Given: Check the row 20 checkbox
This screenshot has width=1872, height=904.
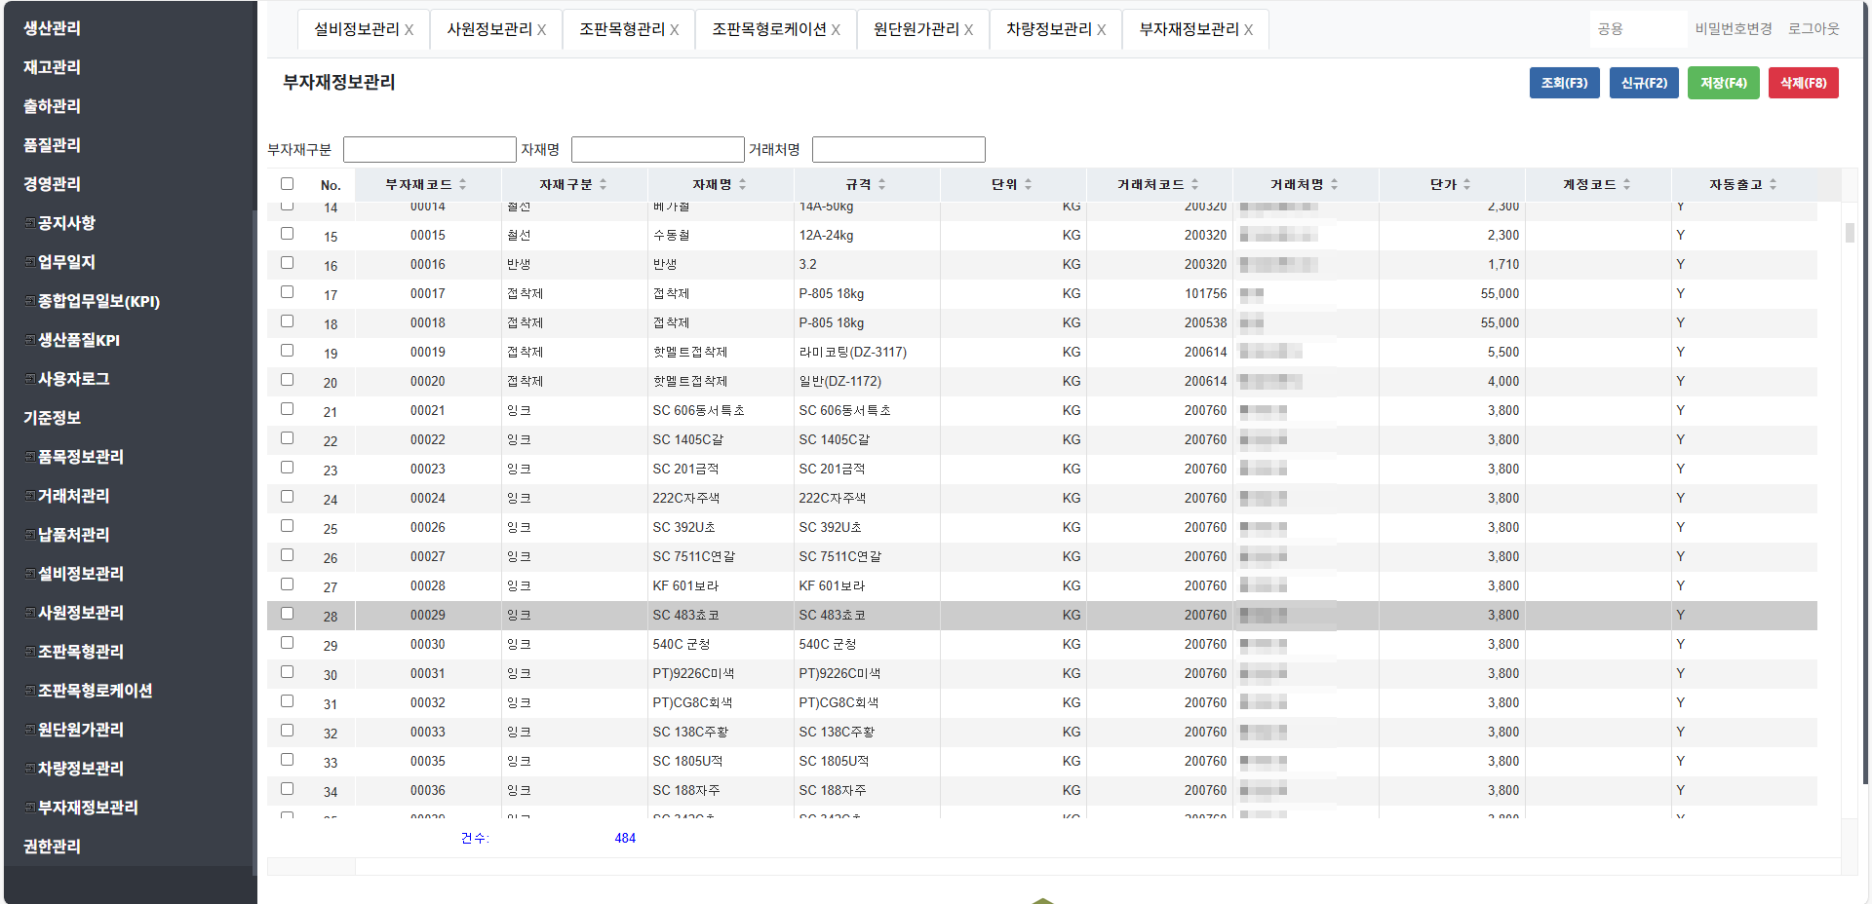Looking at the screenshot, I should [x=287, y=380].
